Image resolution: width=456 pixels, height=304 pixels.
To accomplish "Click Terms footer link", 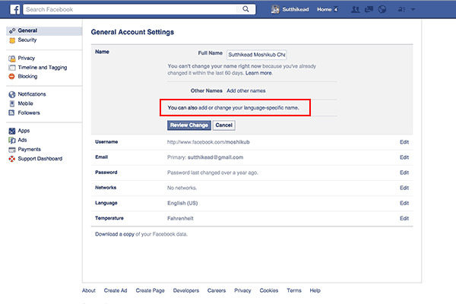I will coord(294,290).
